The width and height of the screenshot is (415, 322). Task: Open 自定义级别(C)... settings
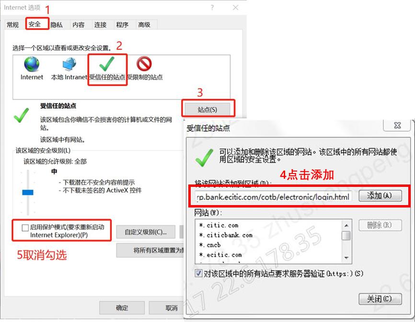pos(146,232)
